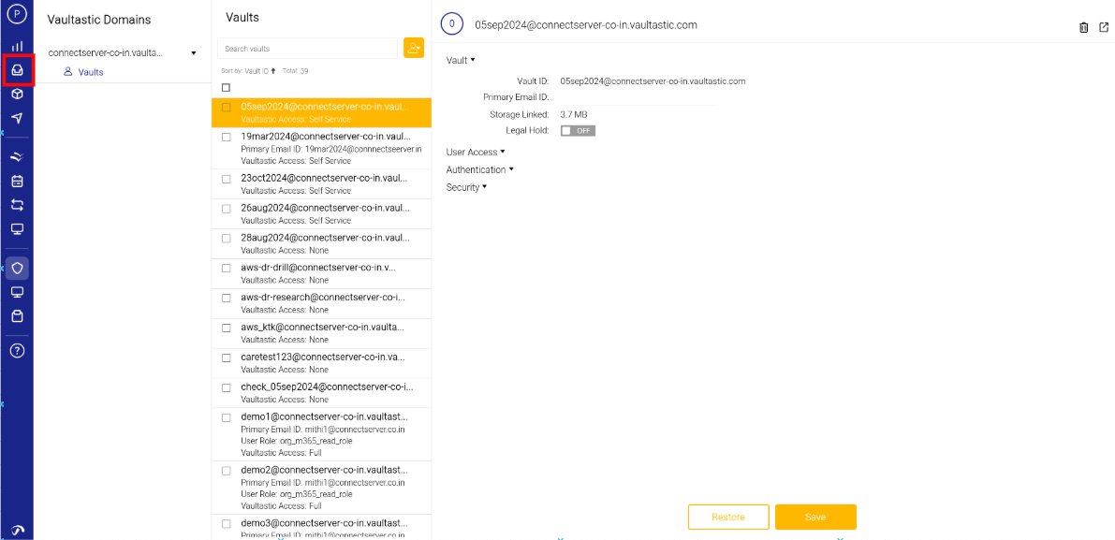Open vault in new window icon
Viewport: 1115px width, 540px height.
(1104, 28)
